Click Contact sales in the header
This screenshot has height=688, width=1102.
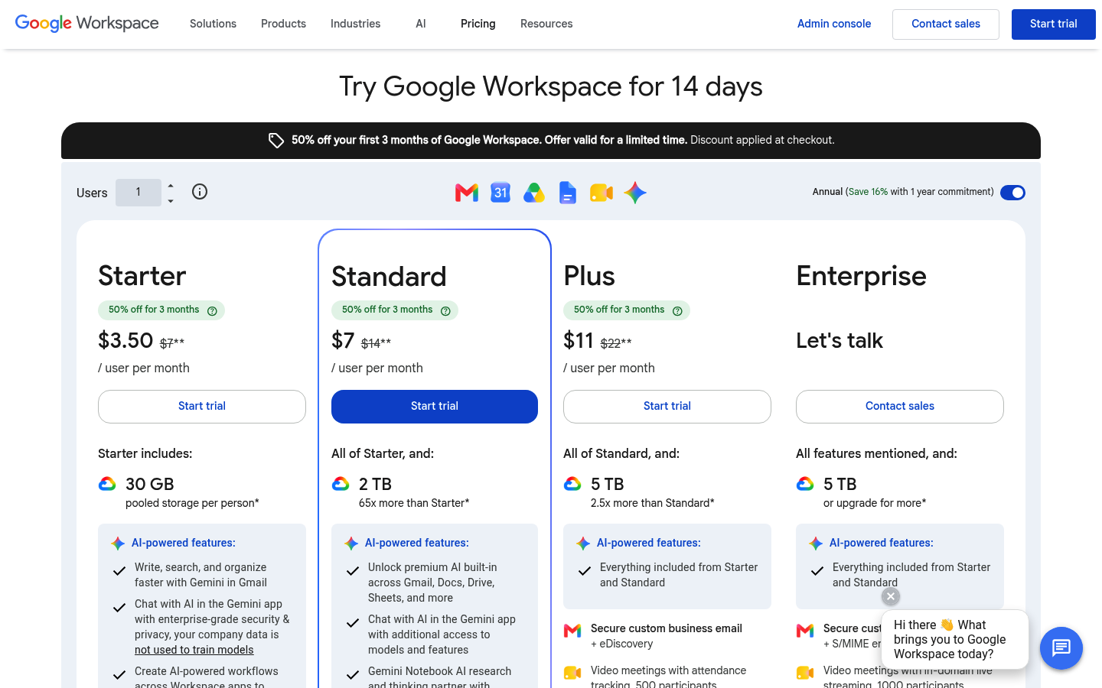pyautogui.click(x=946, y=24)
